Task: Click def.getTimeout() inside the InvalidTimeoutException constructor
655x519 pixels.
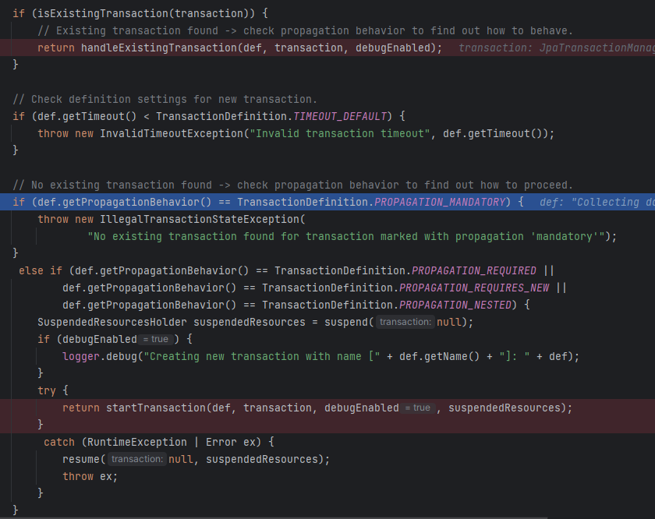Action: pyautogui.click(x=492, y=133)
